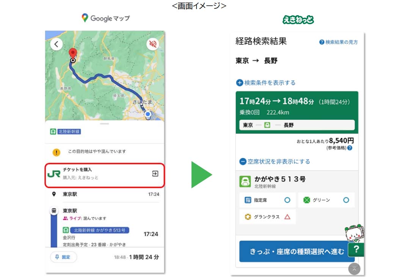Click the えきねっと mascot character
The width and height of the screenshot is (416, 277).
click(x=354, y=233)
